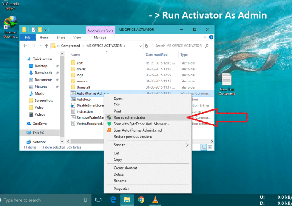This screenshot has width=292, height=206.
Task: Open Downloads in Quick access
Action: tap(43, 73)
